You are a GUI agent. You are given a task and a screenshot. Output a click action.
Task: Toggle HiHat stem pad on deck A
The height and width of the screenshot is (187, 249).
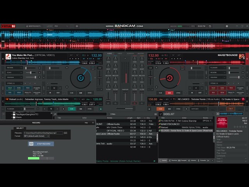tap(19, 93)
